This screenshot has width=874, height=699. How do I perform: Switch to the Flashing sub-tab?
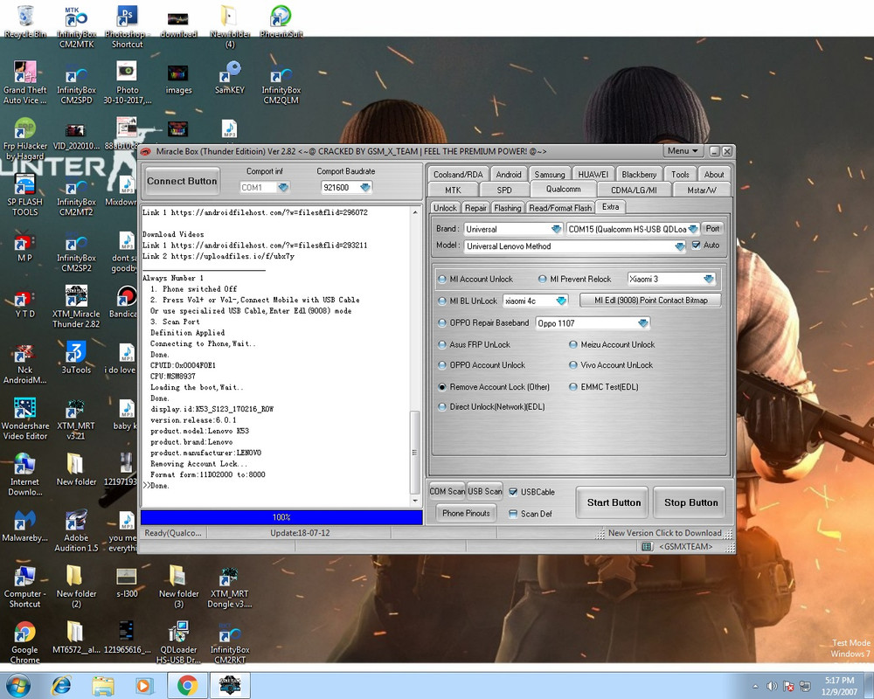tap(507, 208)
